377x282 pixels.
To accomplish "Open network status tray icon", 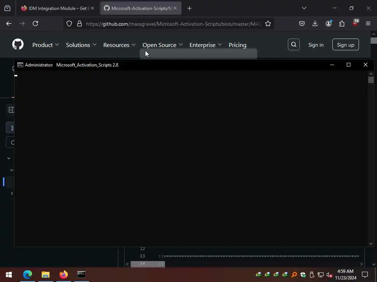I will pyautogui.click(x=321, y=275).
